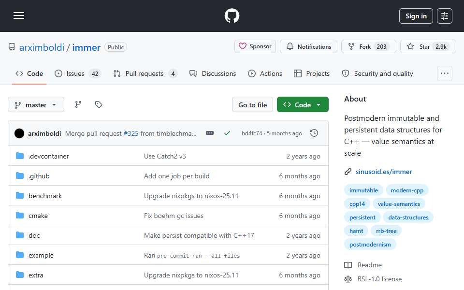Open the Projects tab
The width and height of the screenshot is (464, 290).
(x=312, y=73)
